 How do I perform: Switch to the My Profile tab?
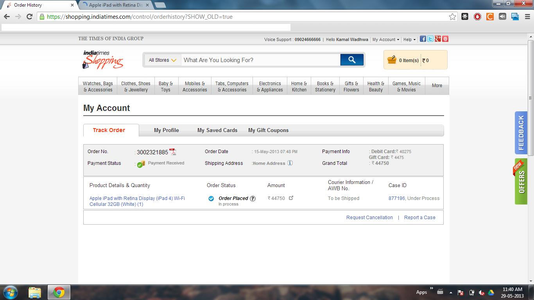166,130
